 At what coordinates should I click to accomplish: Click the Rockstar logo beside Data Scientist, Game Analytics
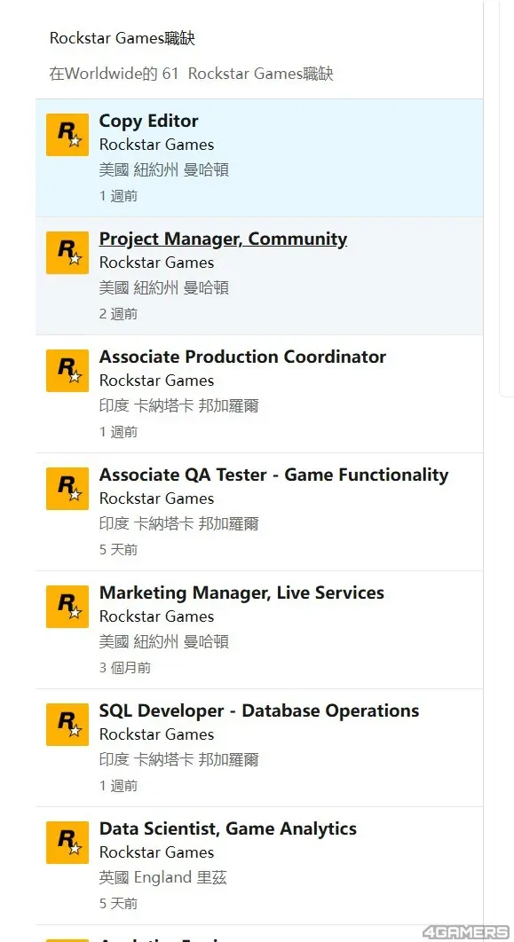pos(67,843)
